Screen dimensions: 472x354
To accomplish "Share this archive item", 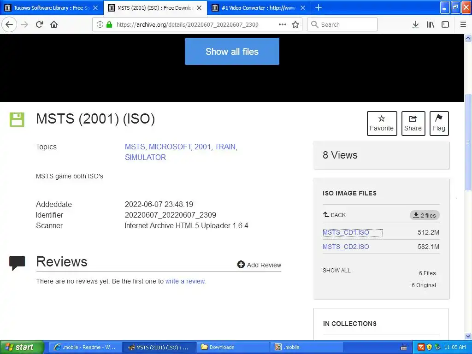I will 413,124.
